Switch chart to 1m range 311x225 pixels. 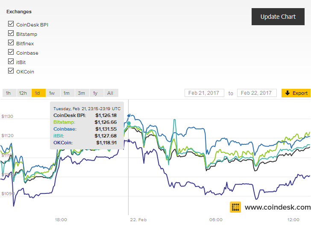pyautogui.click(x=67, y=93)
